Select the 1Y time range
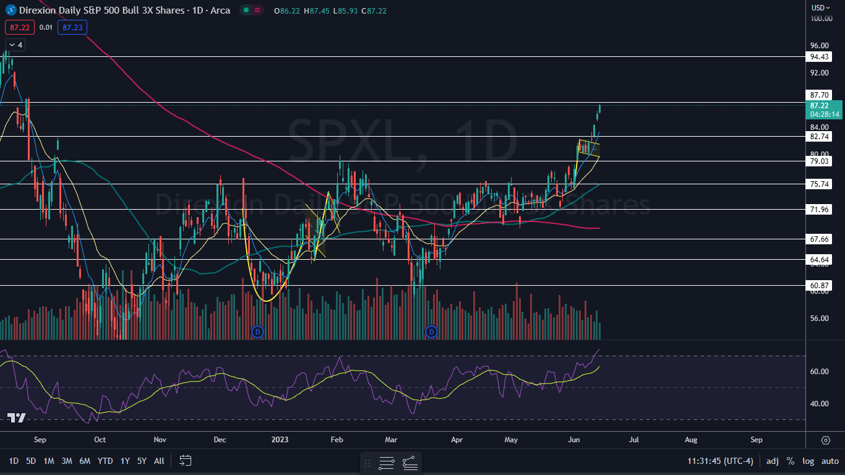845x475 pixels. pos(125,461)
